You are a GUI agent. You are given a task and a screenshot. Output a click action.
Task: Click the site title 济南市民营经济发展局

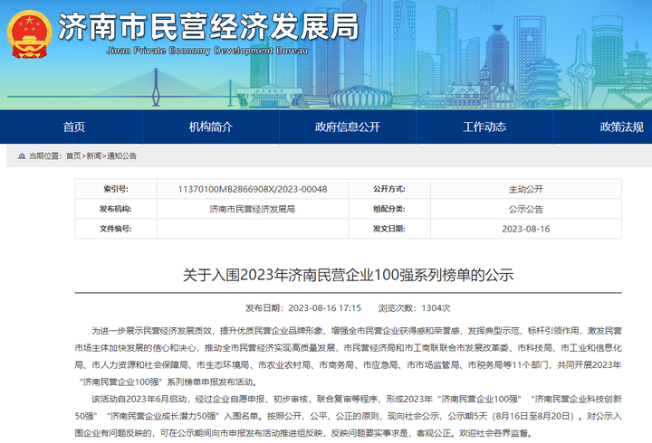click(208, 27)
